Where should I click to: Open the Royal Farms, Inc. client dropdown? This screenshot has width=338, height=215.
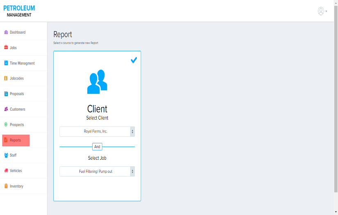[97, 131]
